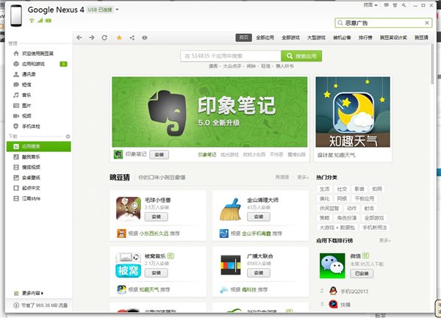Click the message icon in the title bar

click(x=387, y=5)
